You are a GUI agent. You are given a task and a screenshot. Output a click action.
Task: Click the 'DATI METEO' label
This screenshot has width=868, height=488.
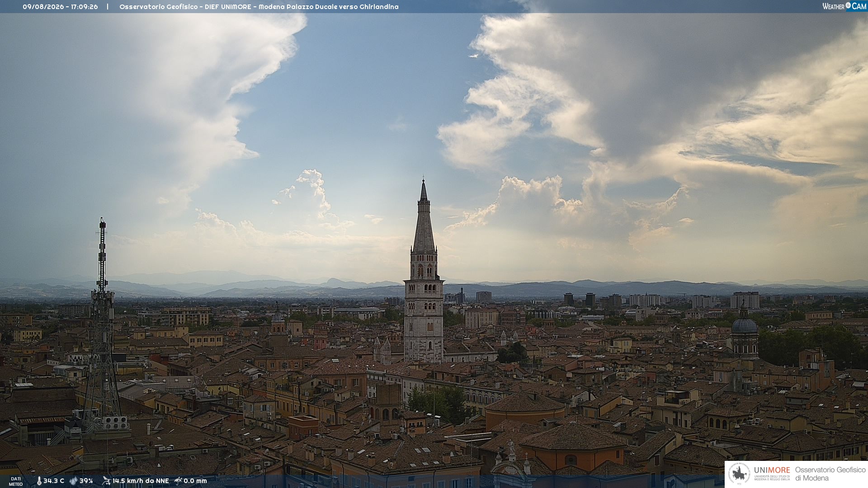(x=16, y=481)
